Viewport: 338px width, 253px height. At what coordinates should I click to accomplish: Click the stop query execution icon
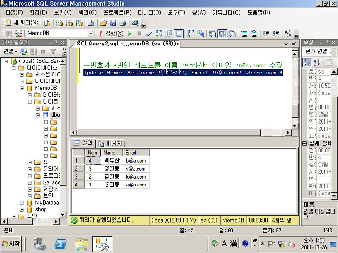[139, 34]
